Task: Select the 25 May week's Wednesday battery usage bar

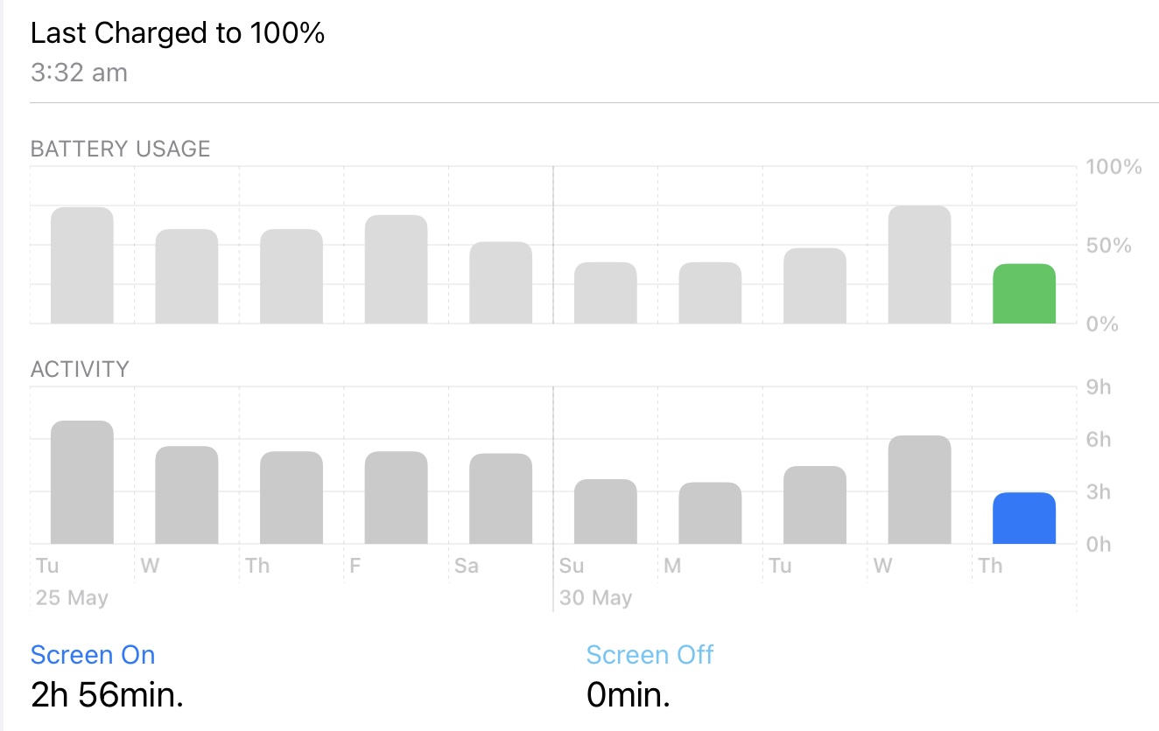Action: click(186, 276)
